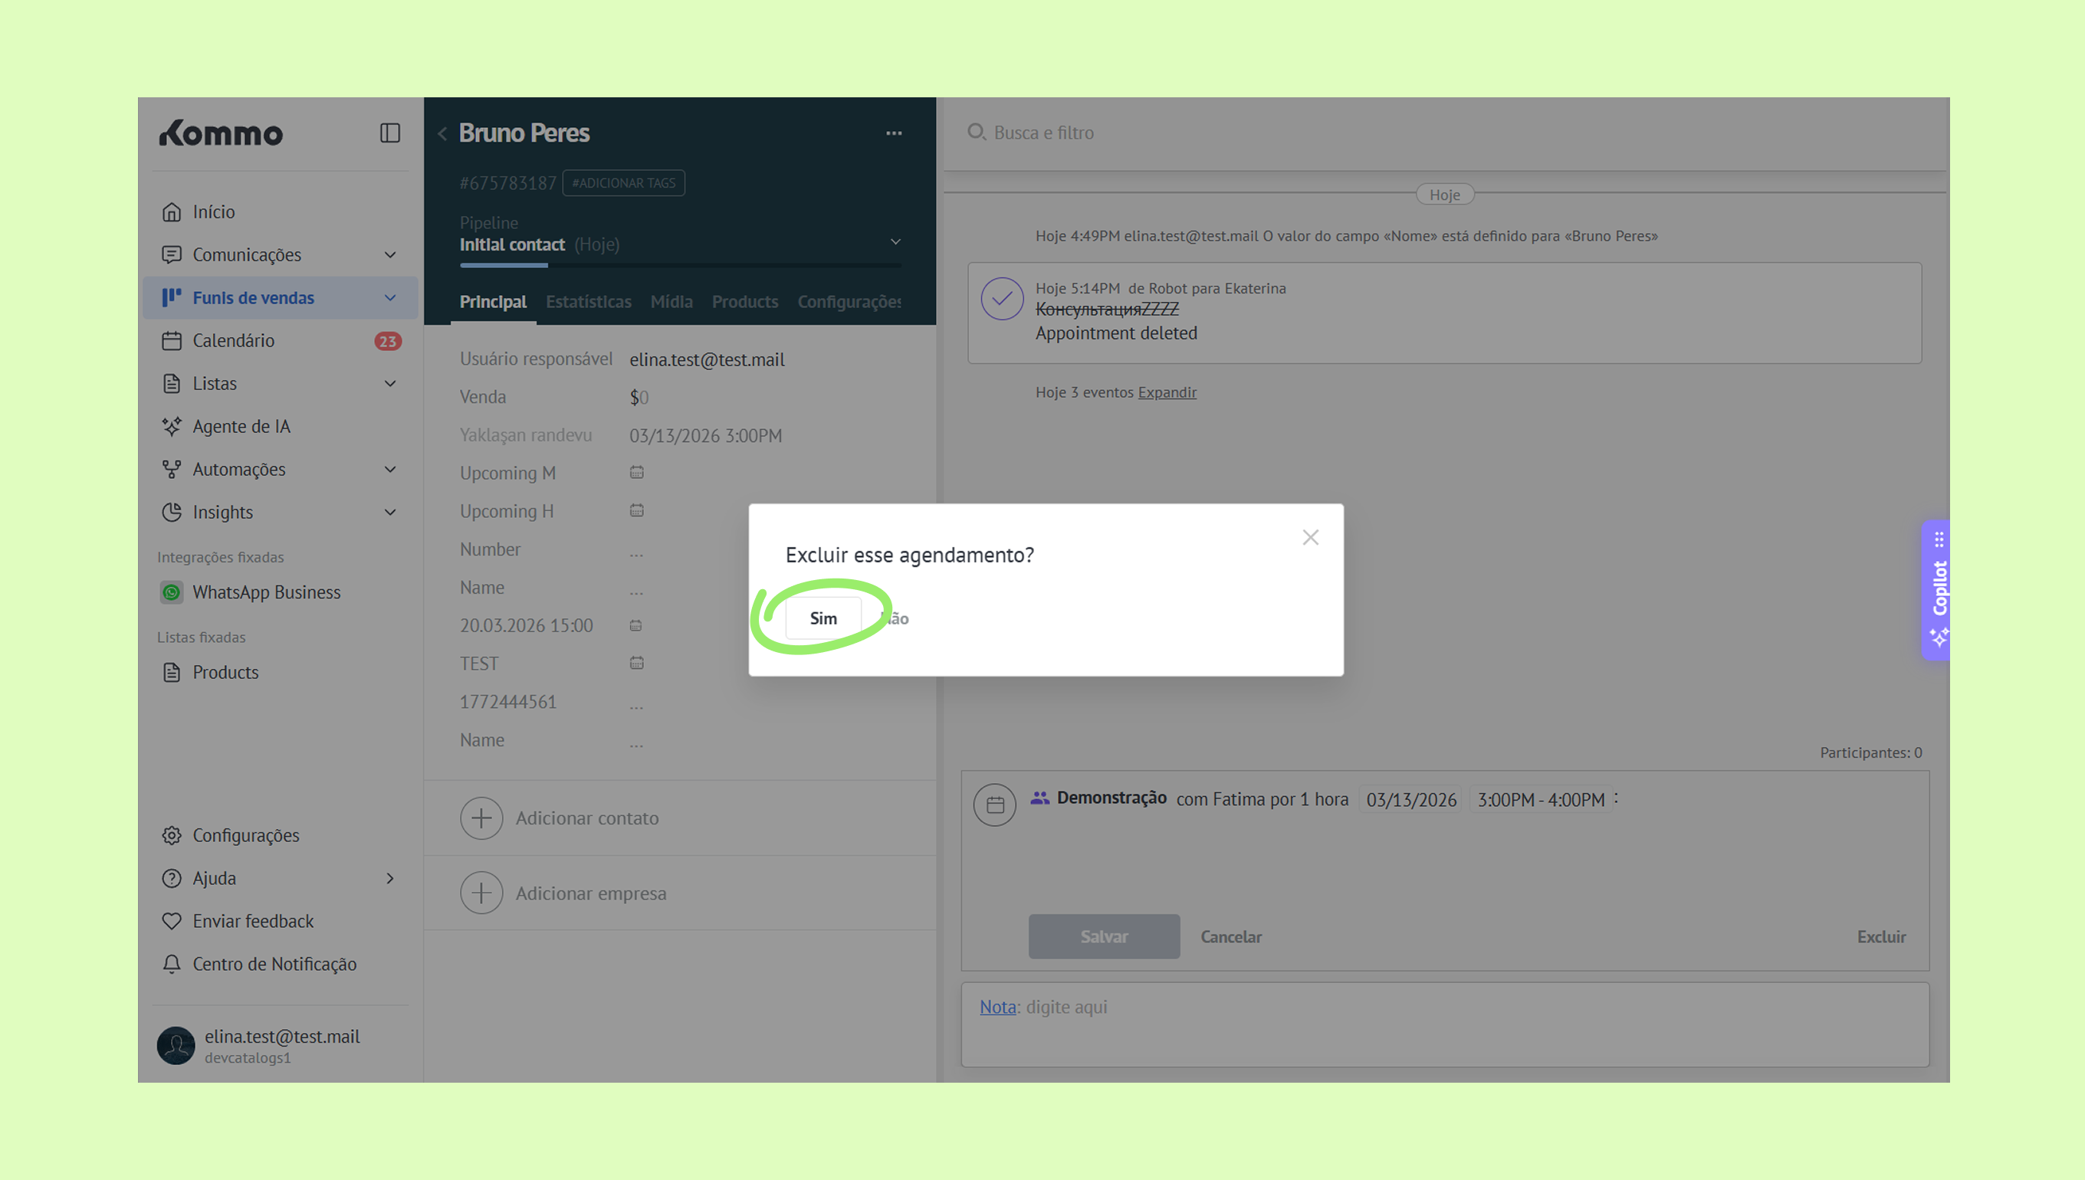Expand the Ajuda submenu arrow
The height and width of the screenshot is (1180, 2085).
(x=390, y=877)
